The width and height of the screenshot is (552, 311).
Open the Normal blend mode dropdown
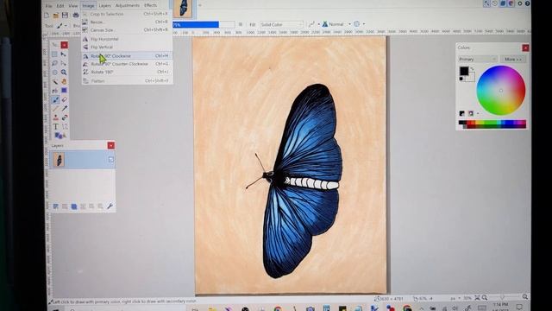(x=336, y=24)
